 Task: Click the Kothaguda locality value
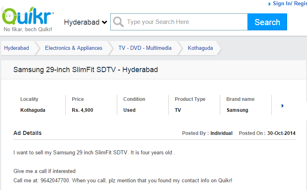click(x=33, y=110)
